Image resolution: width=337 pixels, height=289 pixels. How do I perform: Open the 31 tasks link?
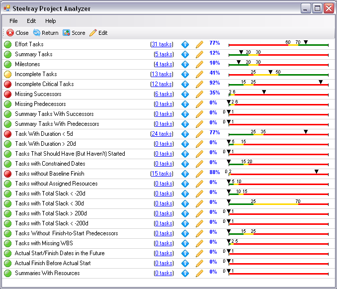coord(162,44)
